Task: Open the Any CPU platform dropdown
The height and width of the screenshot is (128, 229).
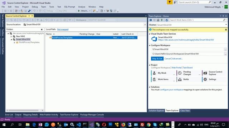Action: (67, 11)
